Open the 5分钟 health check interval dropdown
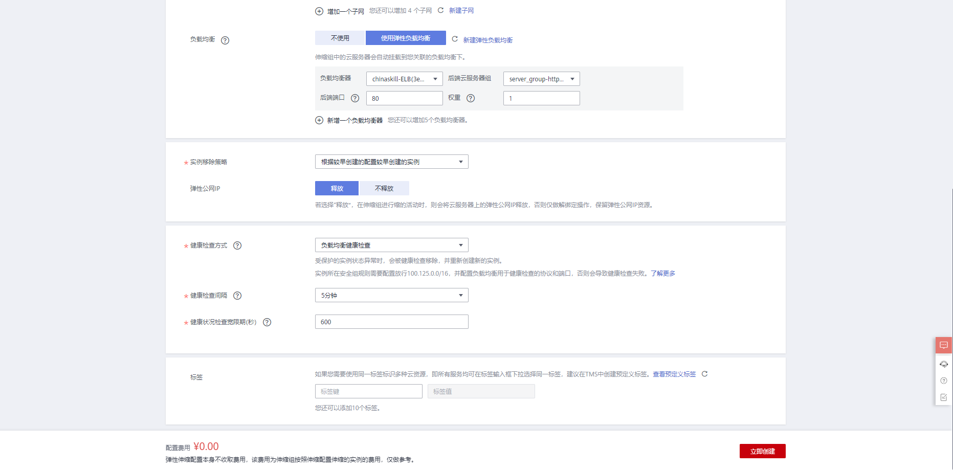 [x=391, y=295]
